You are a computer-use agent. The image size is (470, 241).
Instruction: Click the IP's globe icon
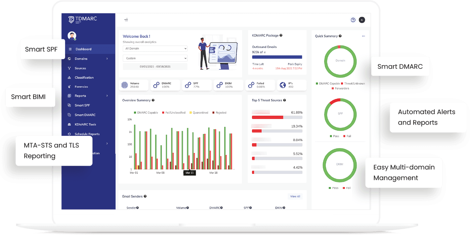click(x=283, y=85)
